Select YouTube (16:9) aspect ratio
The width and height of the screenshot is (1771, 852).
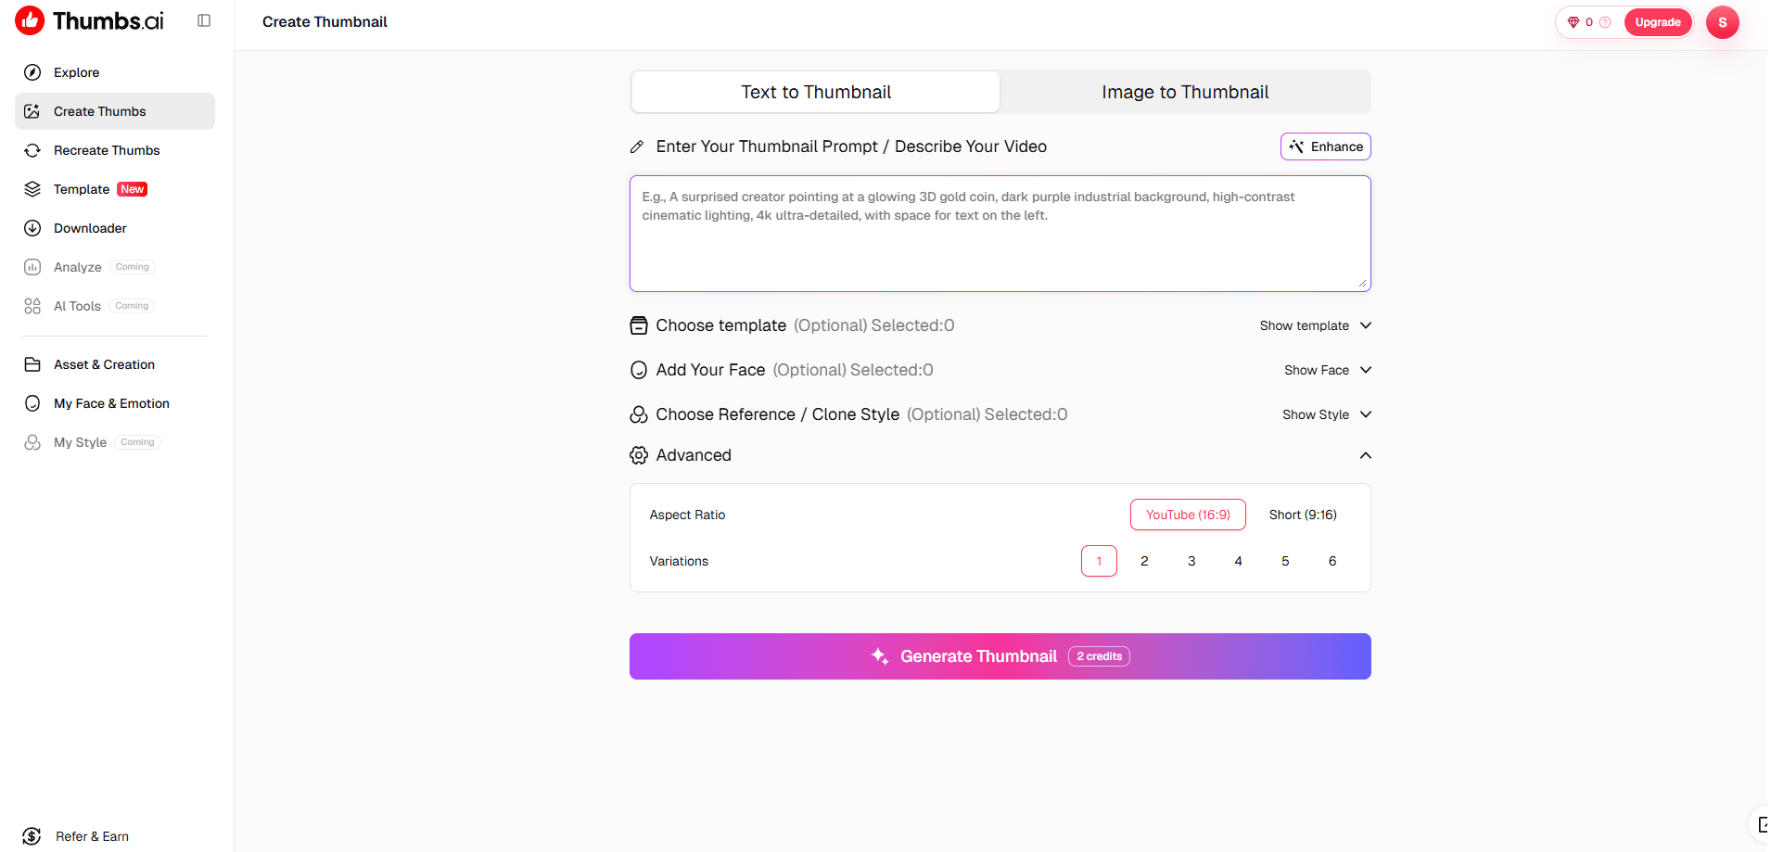1188,515
